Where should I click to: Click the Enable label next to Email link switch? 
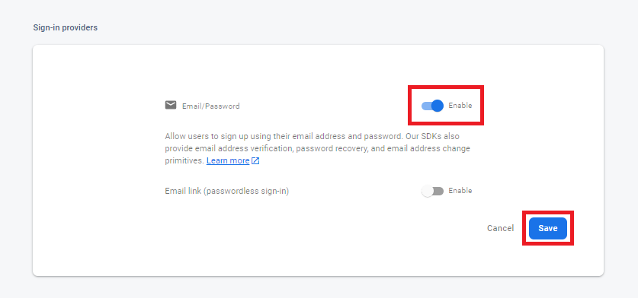[x=460, y=191]
